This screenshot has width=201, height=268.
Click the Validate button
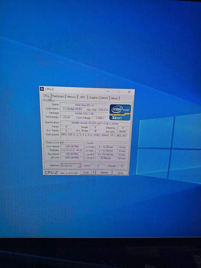click(x=104, y=173)
